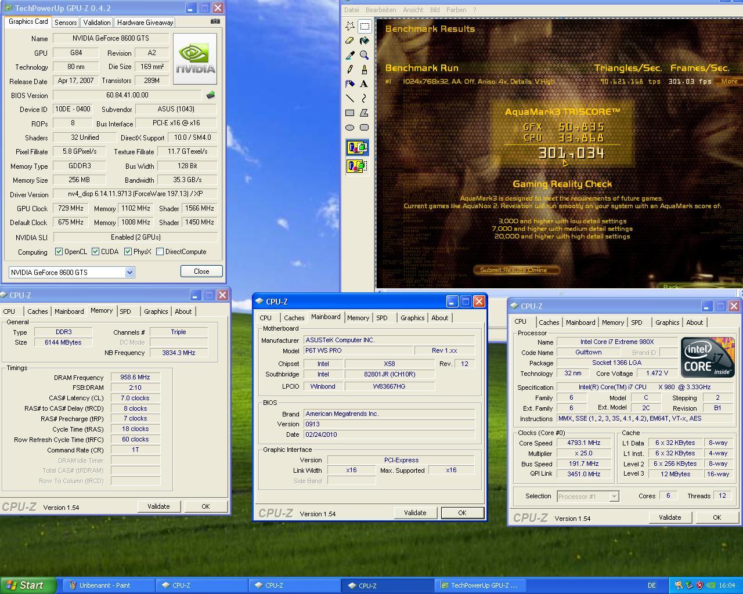Click the DE language indicator in taskbar

coord(652,585)
